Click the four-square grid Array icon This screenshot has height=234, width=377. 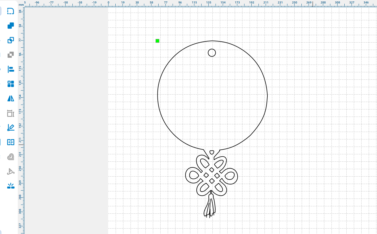[x=11, y=84]
